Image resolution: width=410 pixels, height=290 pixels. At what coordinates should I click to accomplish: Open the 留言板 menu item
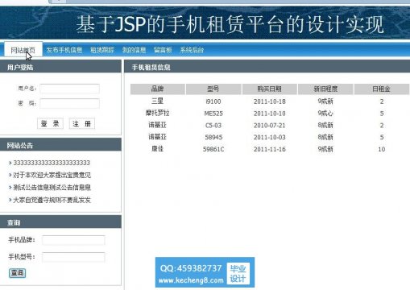coord(163,50)
